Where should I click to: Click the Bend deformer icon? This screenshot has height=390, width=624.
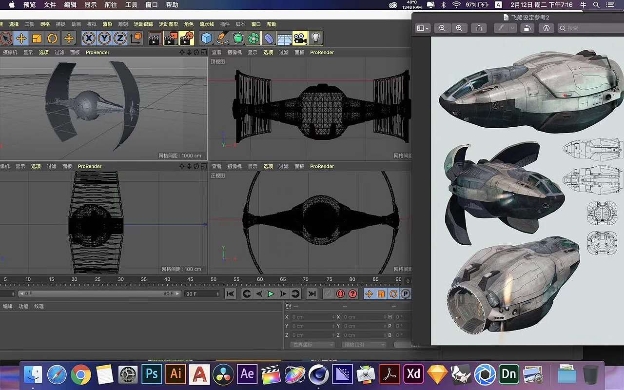tap(269, 38)
